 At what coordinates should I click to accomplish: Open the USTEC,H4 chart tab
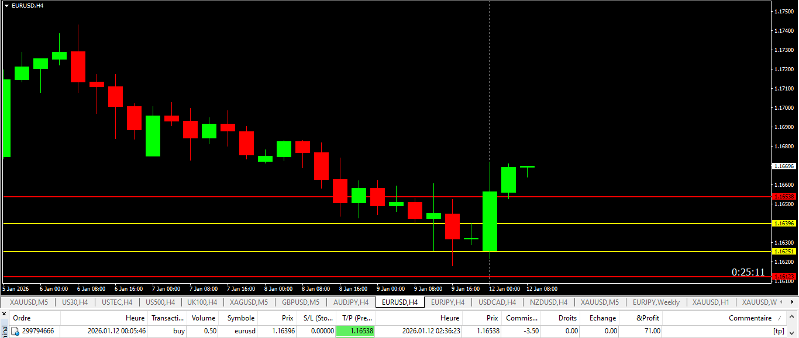click(x=117, y=302)
